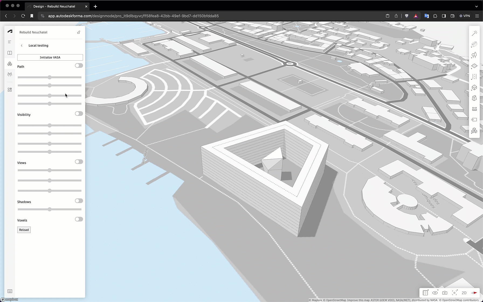Turn on the Visibility switch
This screenshot has height=302, width=483.
[79, 114]
